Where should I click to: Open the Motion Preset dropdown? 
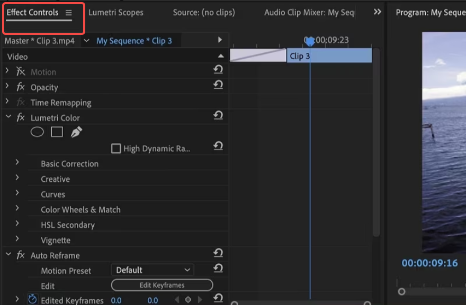click(153, 270)
